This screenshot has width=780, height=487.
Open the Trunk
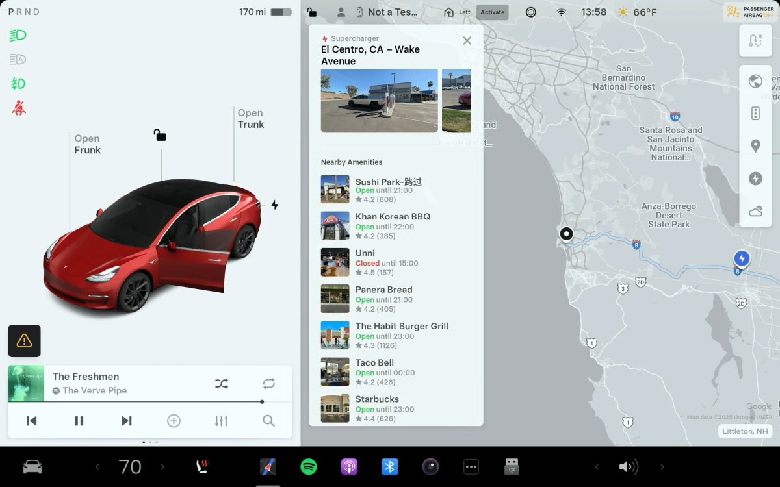click(251, 119)
